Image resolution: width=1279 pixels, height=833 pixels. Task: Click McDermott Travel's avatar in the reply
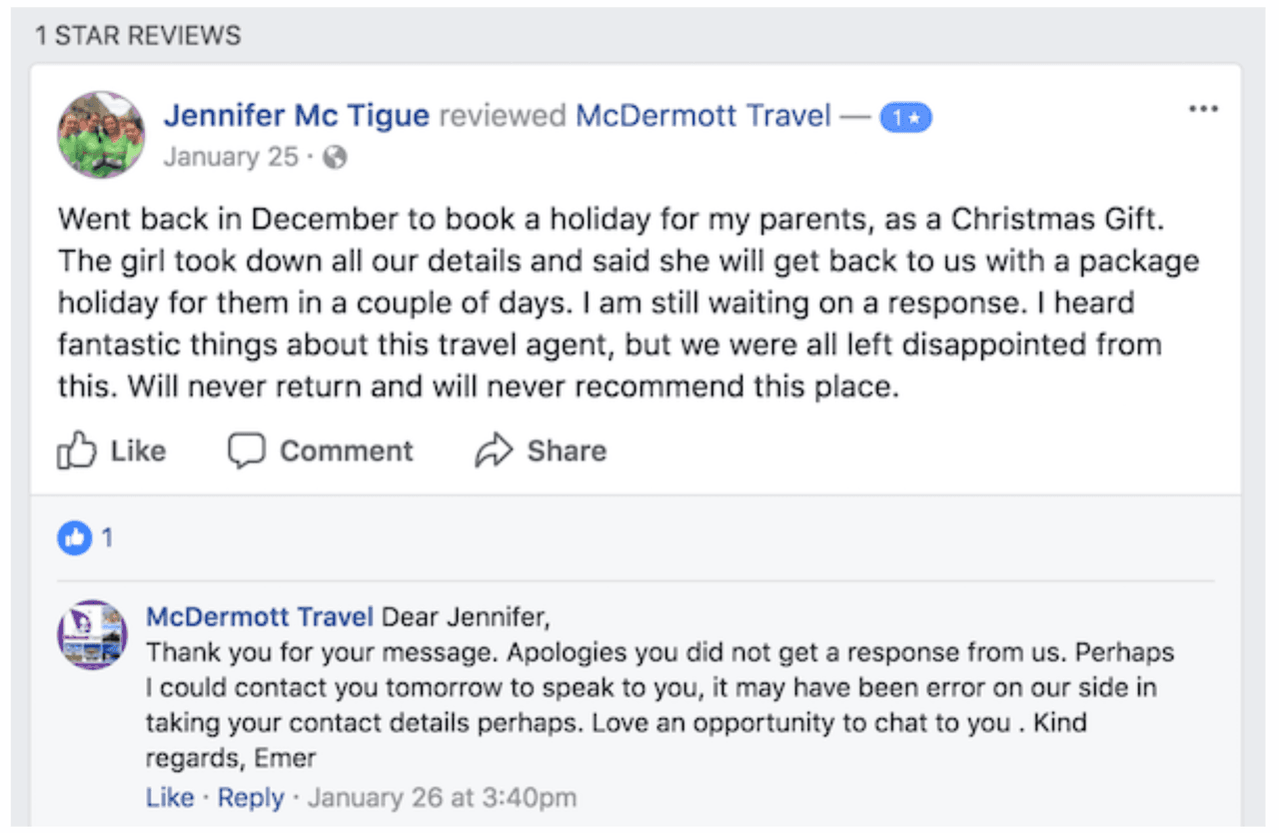[x=92, y=634]
